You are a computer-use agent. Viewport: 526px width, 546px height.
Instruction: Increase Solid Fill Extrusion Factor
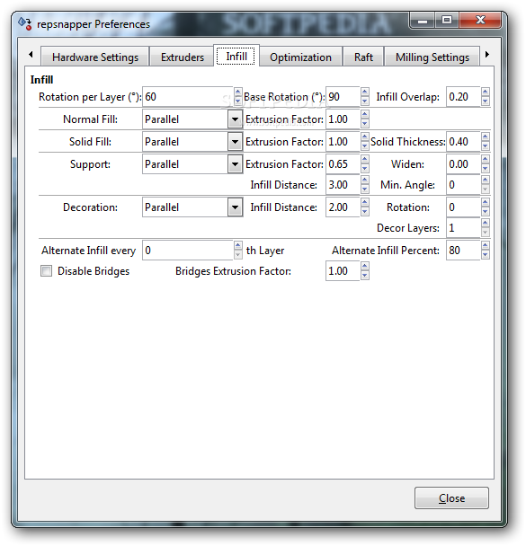pyautogui.click(x=365, y=136)
